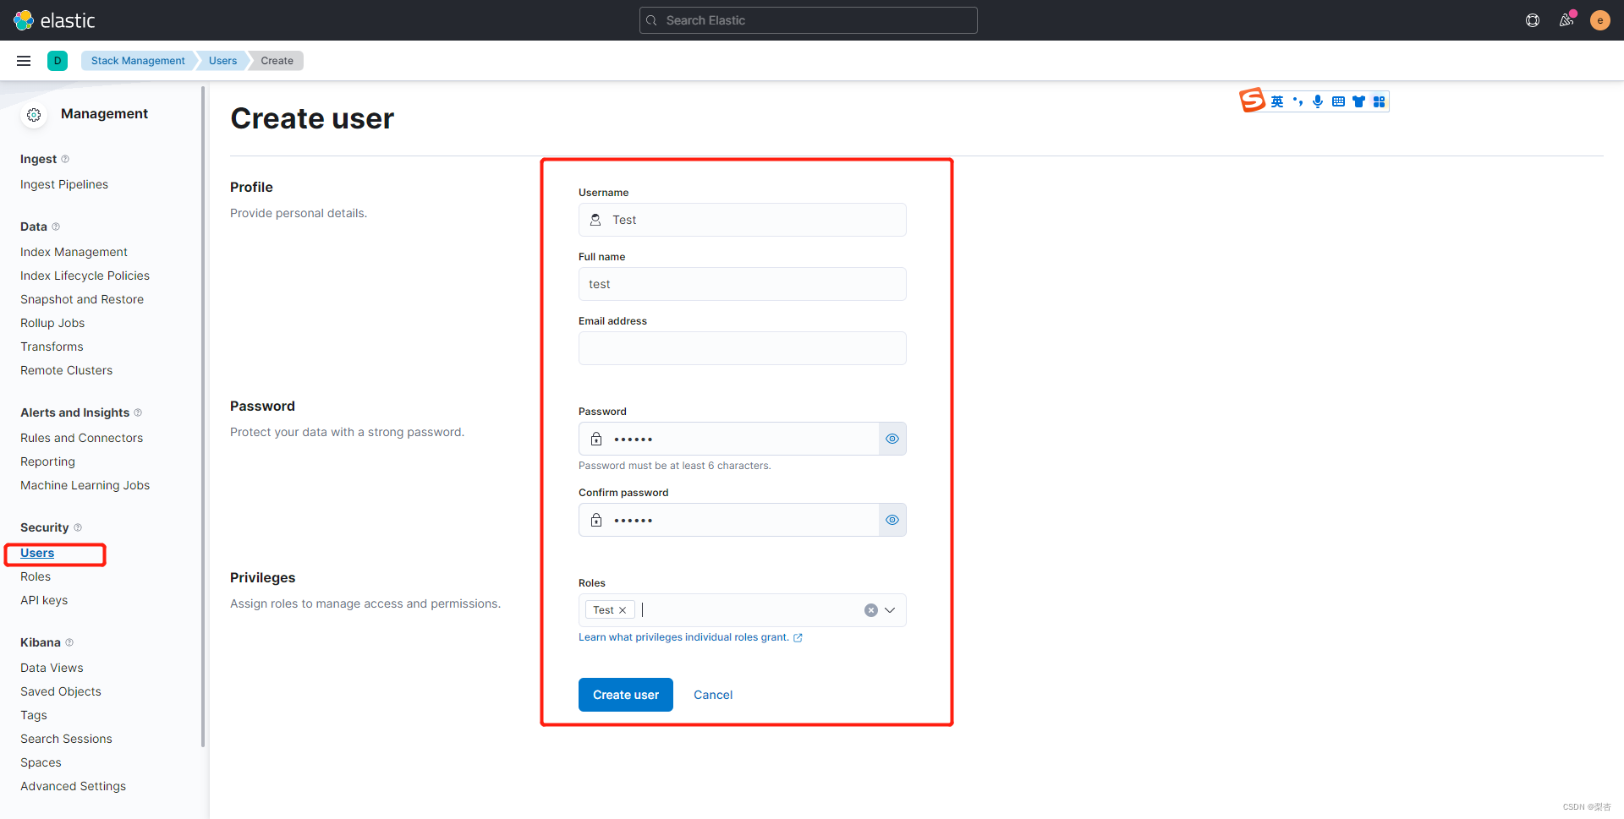
Task: Open Sogou toolbox grid icon
Action: pyautogui.click(x=1379, y=101)
